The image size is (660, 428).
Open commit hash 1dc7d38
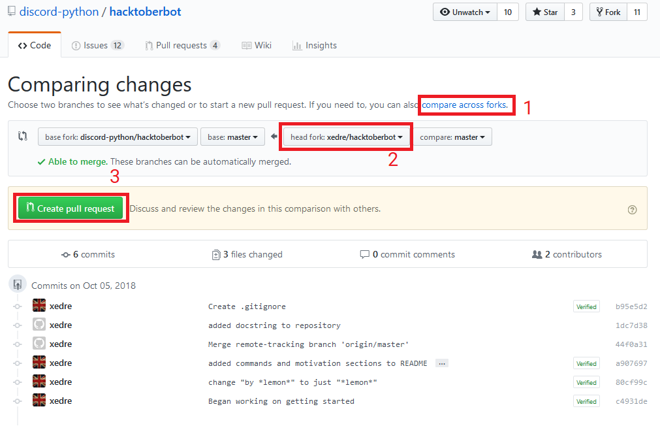pos(631,325)
